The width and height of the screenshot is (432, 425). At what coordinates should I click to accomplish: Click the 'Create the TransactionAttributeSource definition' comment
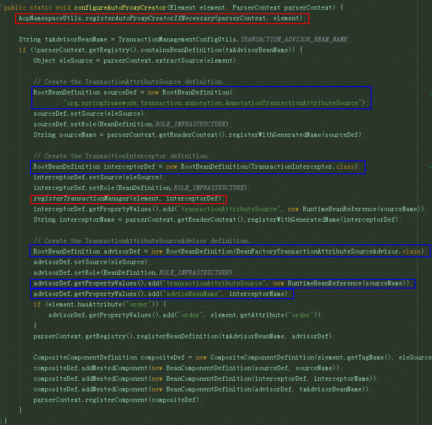tap(128, 82)
